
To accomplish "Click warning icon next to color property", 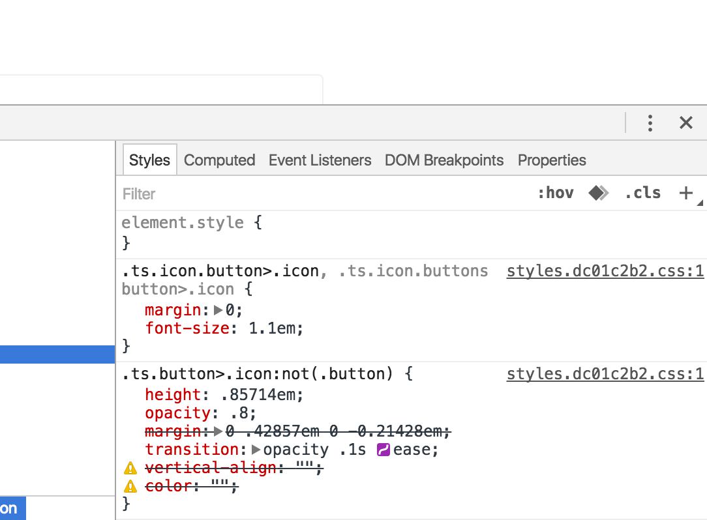I will 130,486.
